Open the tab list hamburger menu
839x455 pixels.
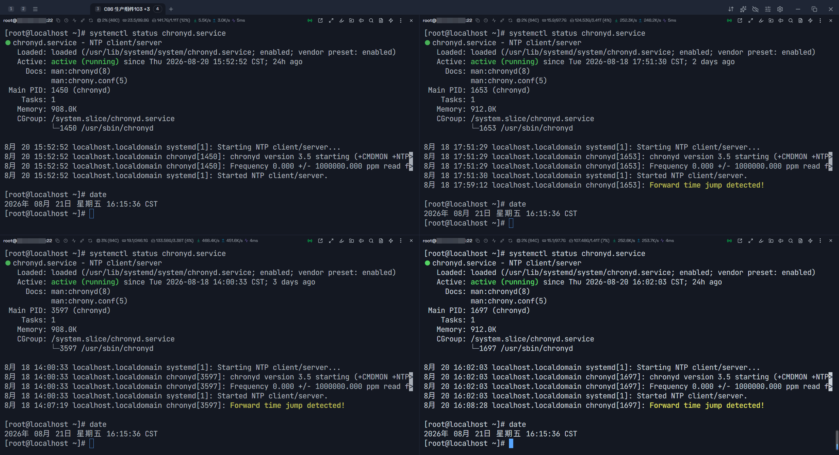(35, 9)
